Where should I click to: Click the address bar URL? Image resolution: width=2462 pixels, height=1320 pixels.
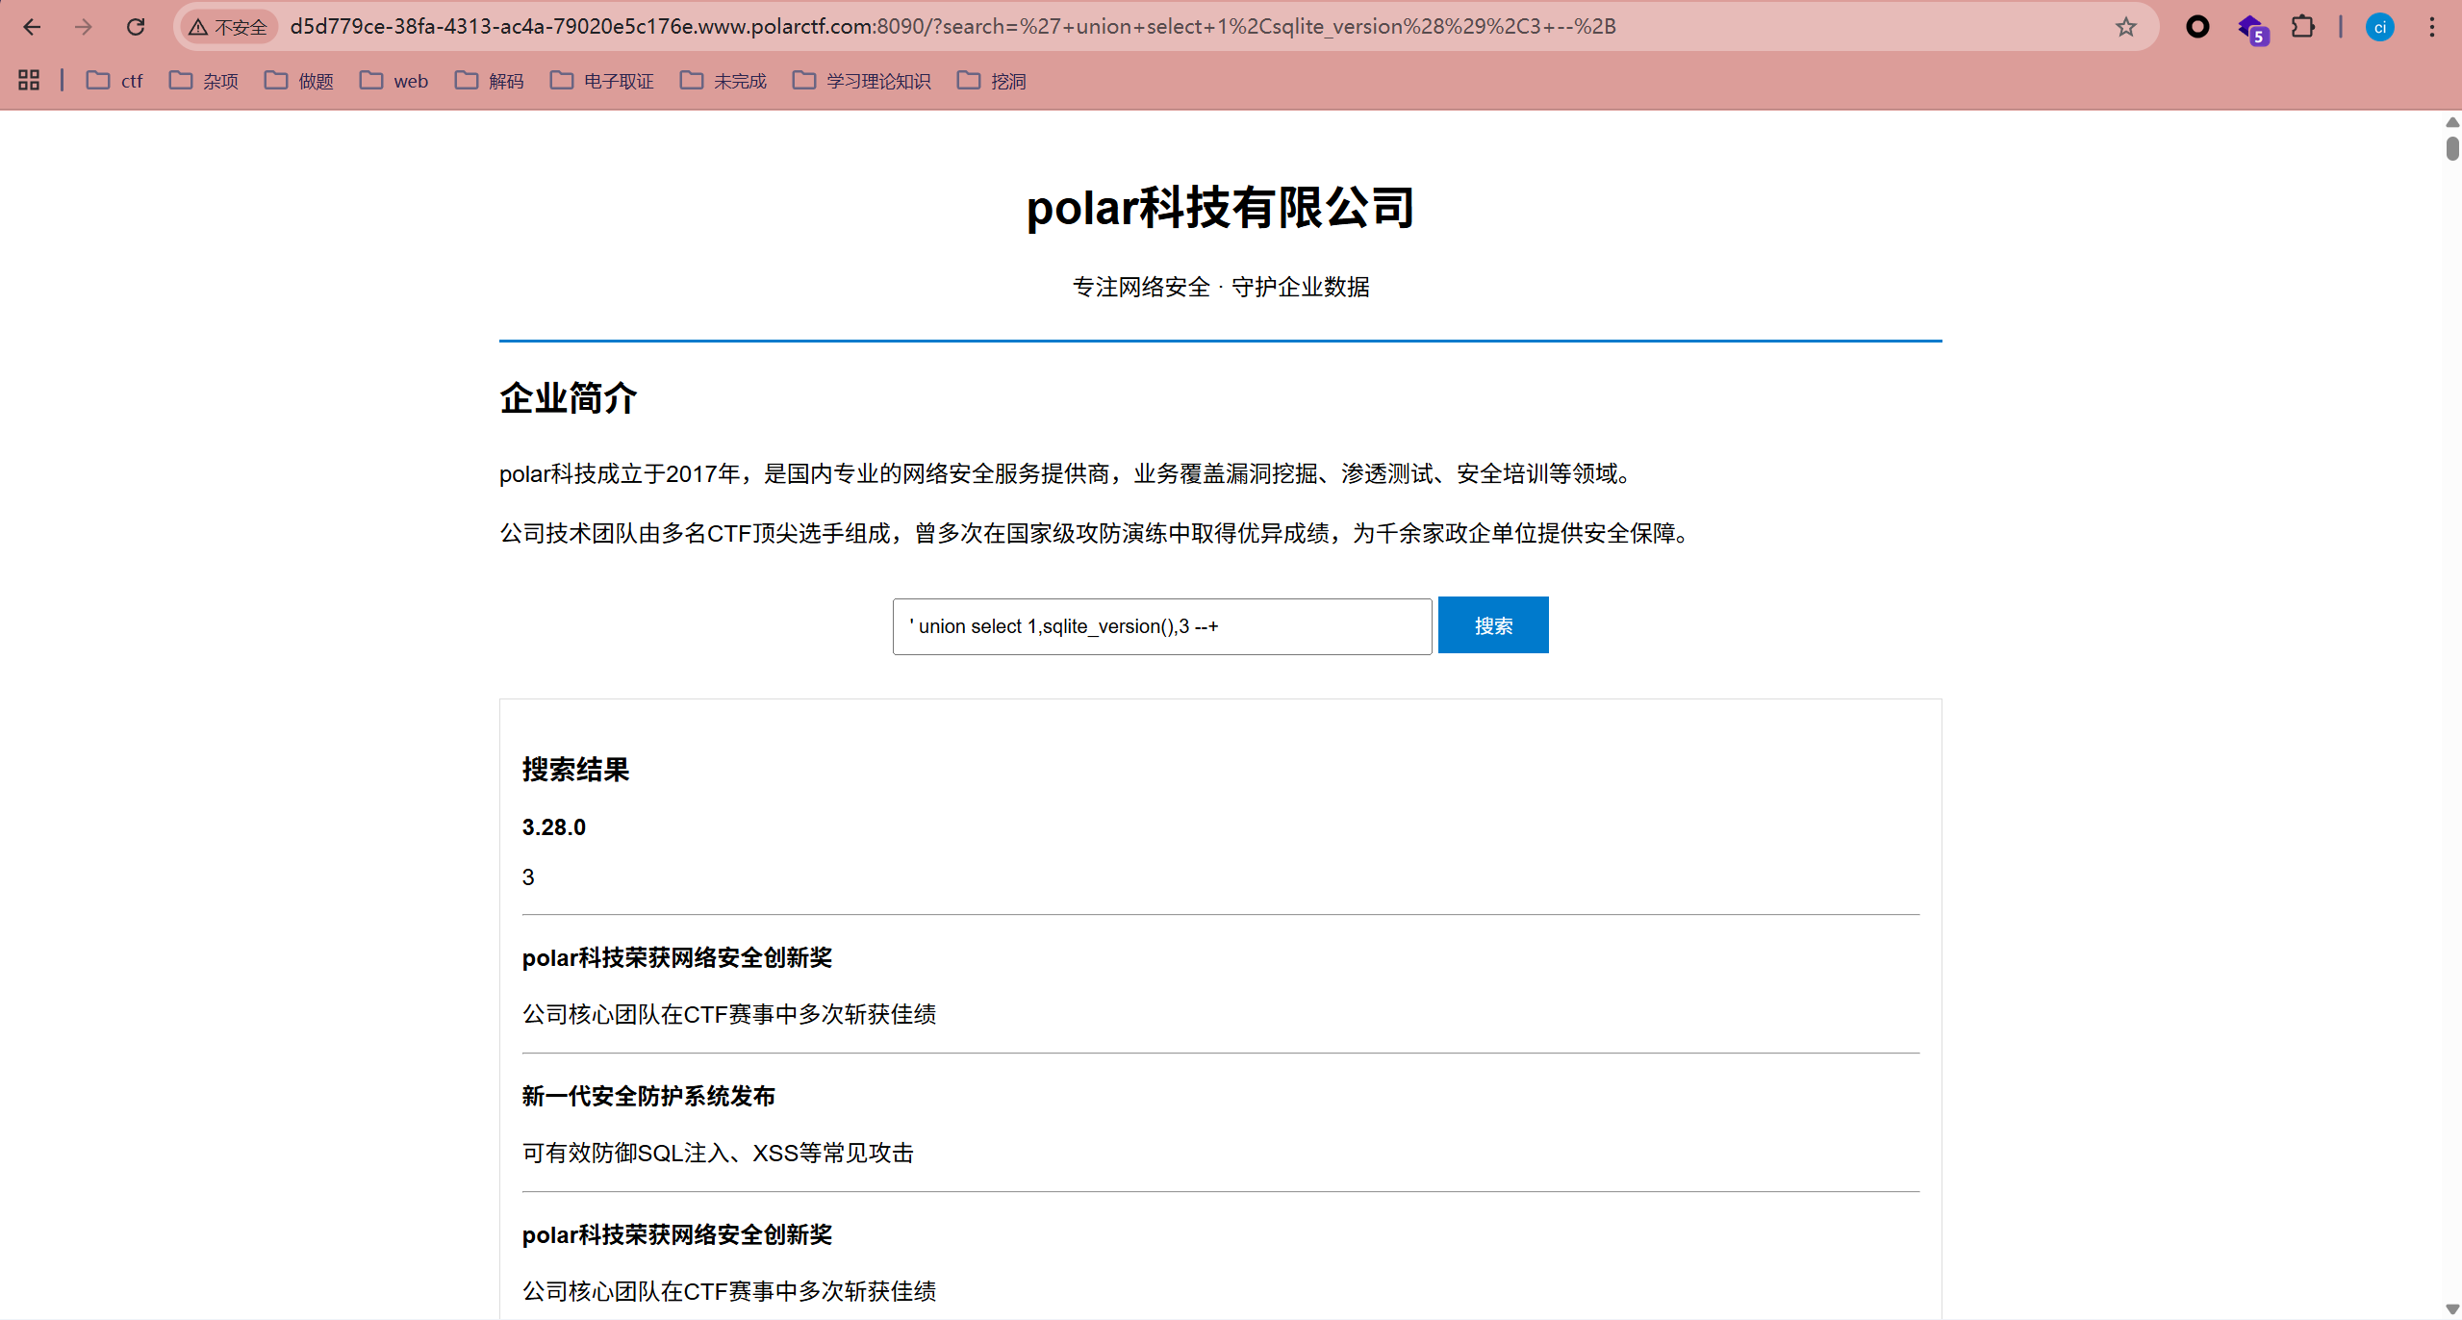point(952,27)
